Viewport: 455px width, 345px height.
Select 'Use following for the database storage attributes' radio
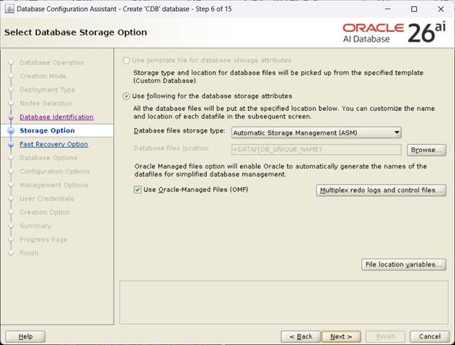[126, 96]
